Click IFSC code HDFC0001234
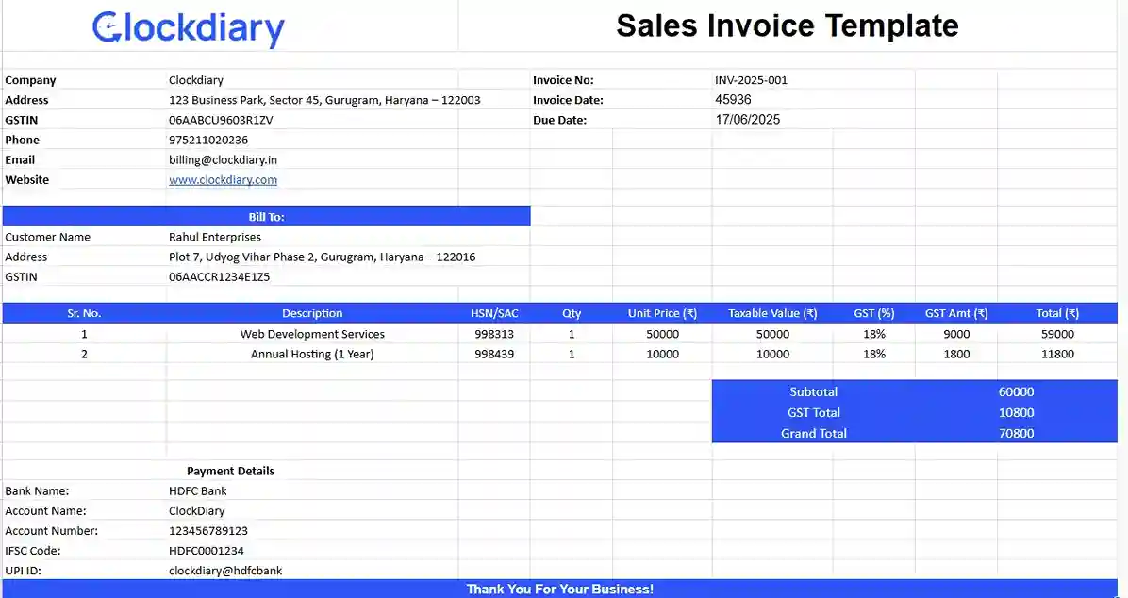This screenshot has width=1128, height=598. point(207,551)
